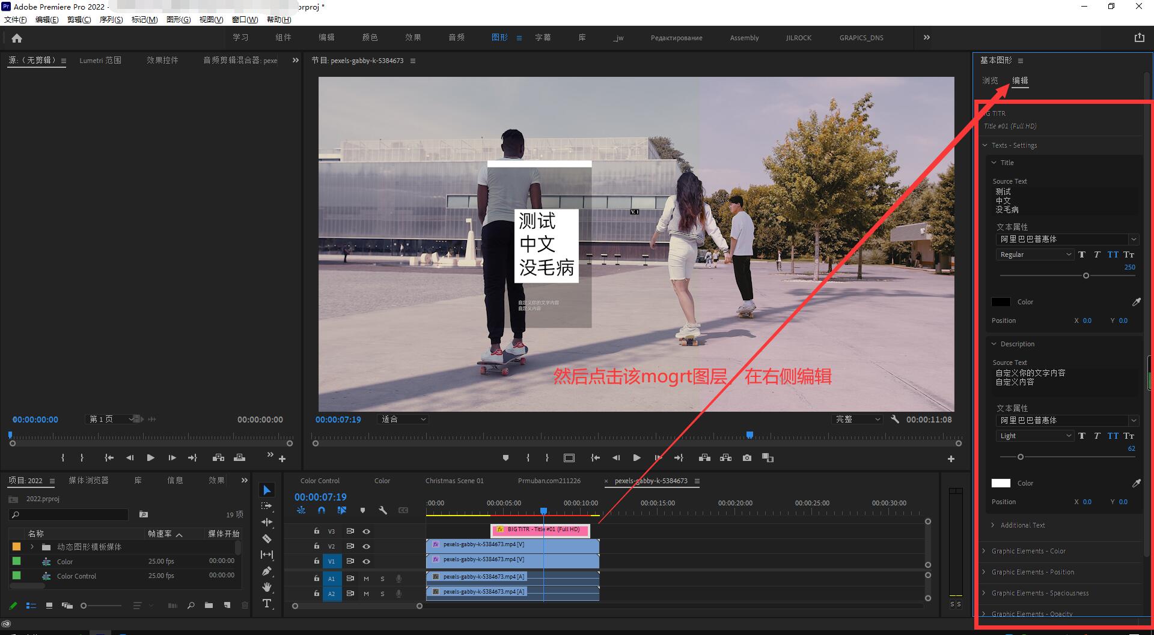Screen dimensions: 1154x635
Task: Toggle V3 track output eye
Action: tap(366, 531)
